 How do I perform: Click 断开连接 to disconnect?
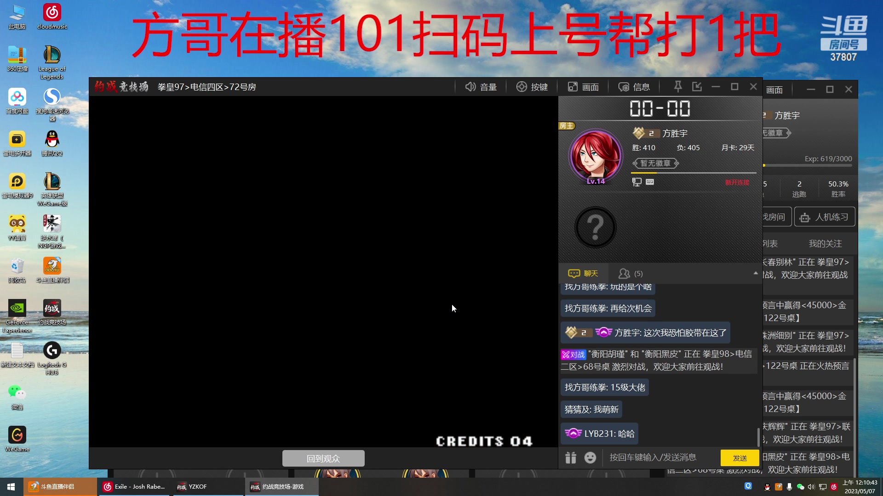[x=737, y=182]
